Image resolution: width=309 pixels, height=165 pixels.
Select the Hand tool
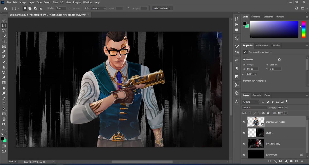4,119
